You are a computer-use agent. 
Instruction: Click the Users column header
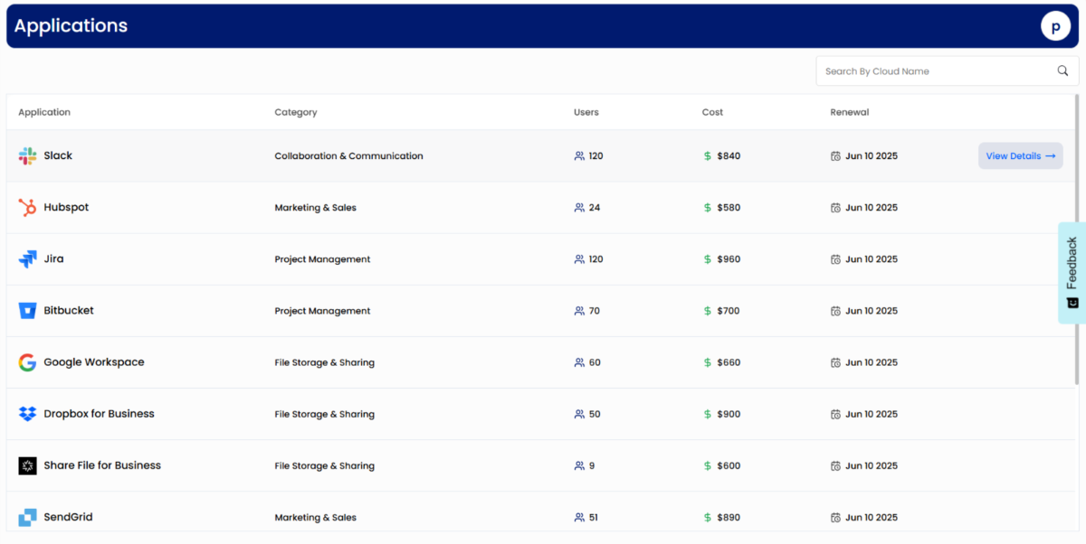(586, 113)
